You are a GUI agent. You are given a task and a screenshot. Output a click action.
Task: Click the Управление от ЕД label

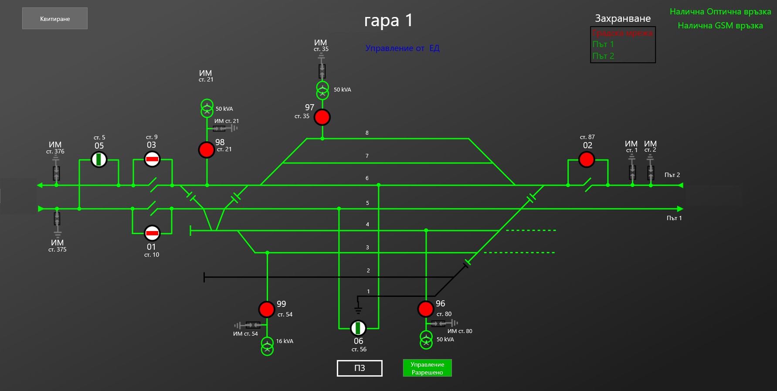point(402,48)
